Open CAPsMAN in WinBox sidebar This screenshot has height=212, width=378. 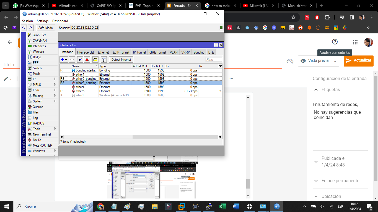(x=39, y=41)
